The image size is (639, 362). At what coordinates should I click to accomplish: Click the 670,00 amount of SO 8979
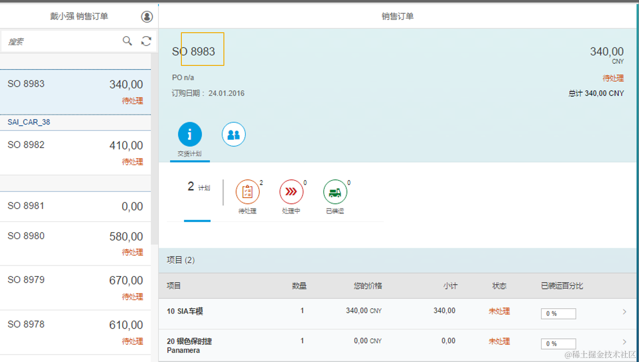pyautogui.click(x=126, y=280)
